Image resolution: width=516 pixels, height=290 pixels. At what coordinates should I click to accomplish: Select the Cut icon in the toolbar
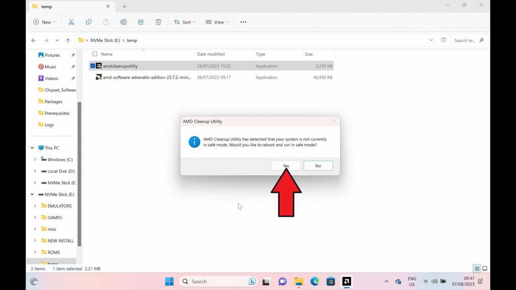point(72,22)
